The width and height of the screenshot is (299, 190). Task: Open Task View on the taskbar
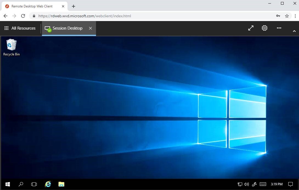click(x=34, y=184)
